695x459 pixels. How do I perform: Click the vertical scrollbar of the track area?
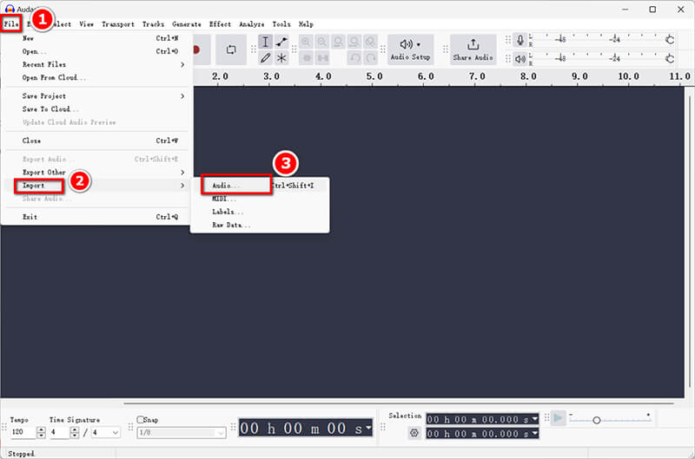(x=689, y=242)
